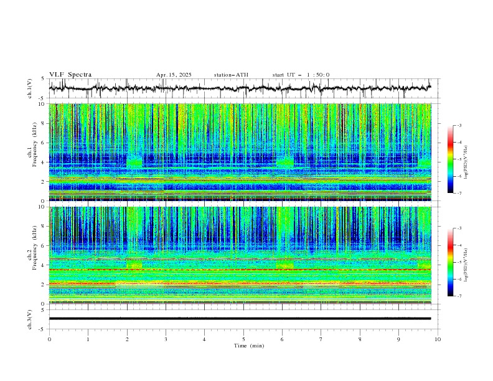Click inside the ch.1 spectrogram panel
493x381 pixels.
(240, 152)
